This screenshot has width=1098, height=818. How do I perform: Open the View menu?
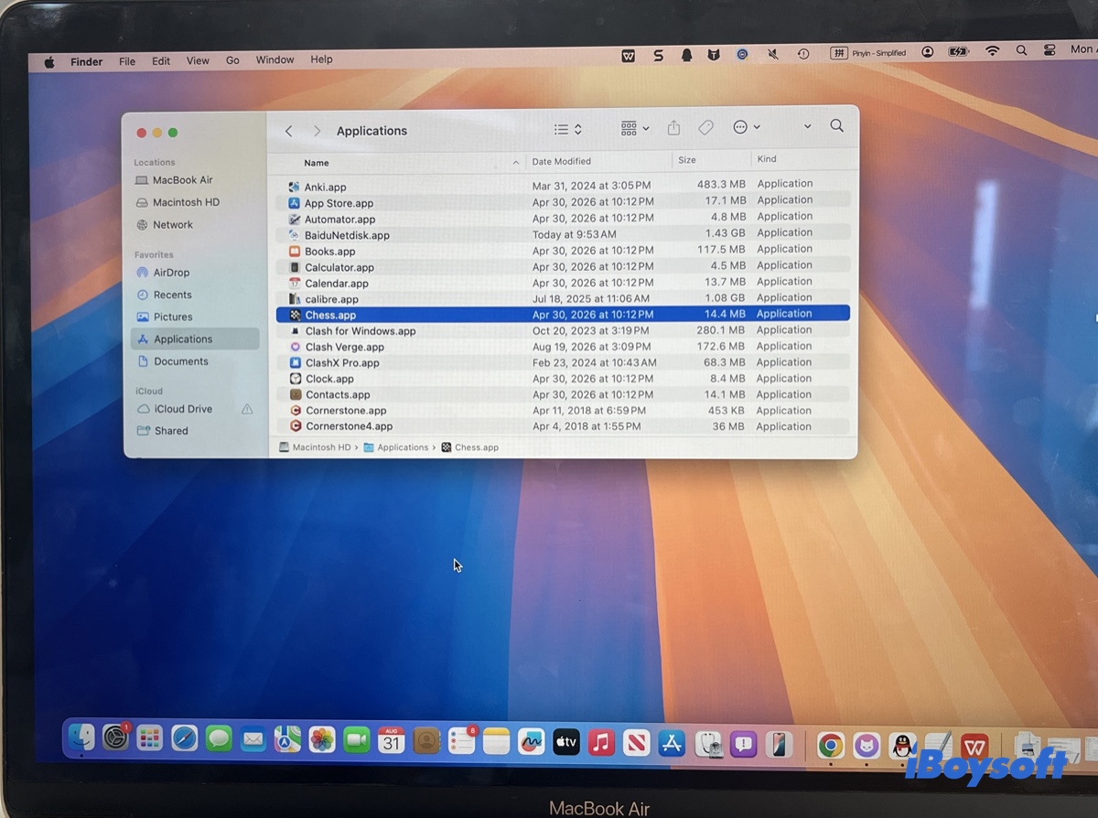pyautogui.click(x=198, y=60)
